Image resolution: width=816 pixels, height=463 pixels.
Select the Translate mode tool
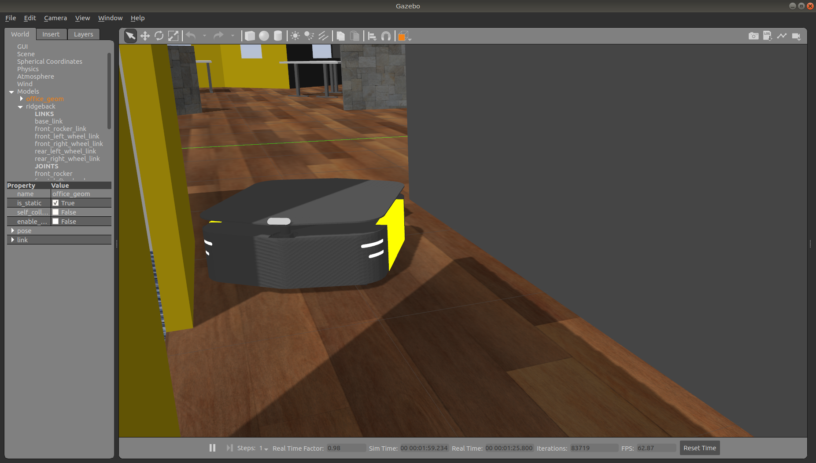(x=145, y=36)
